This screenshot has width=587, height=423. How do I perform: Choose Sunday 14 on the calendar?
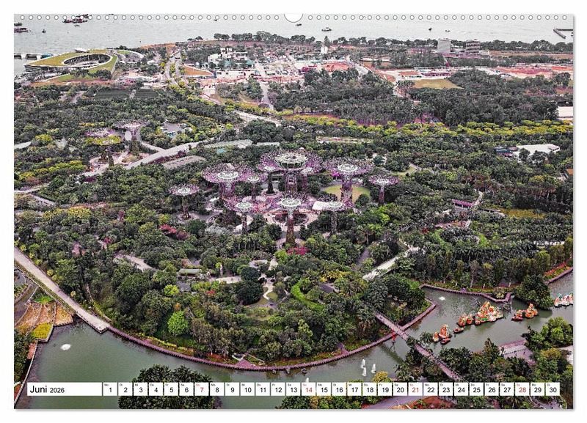point(308,390)
